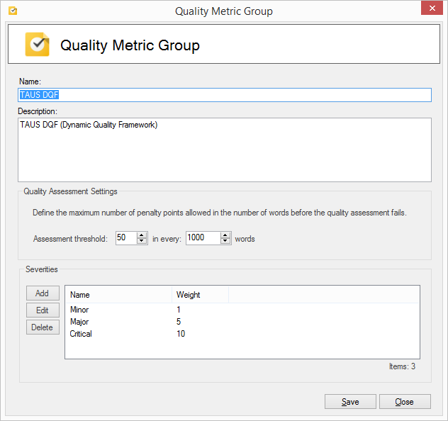The image size is (448, 421).
Task: Close the Quality Metric Group dialog
Action: 432,8
